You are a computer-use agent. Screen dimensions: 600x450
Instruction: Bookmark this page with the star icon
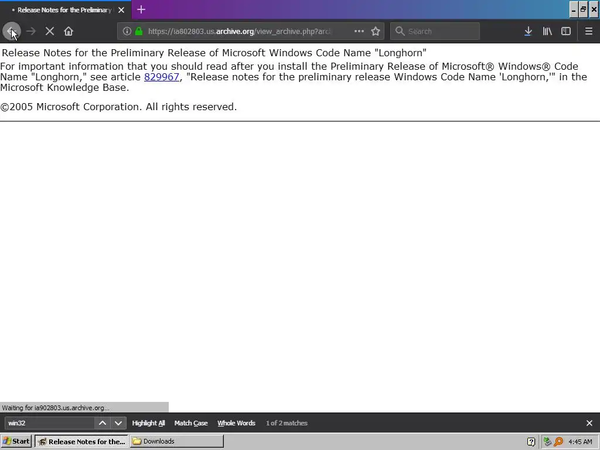tap(376, 32)
